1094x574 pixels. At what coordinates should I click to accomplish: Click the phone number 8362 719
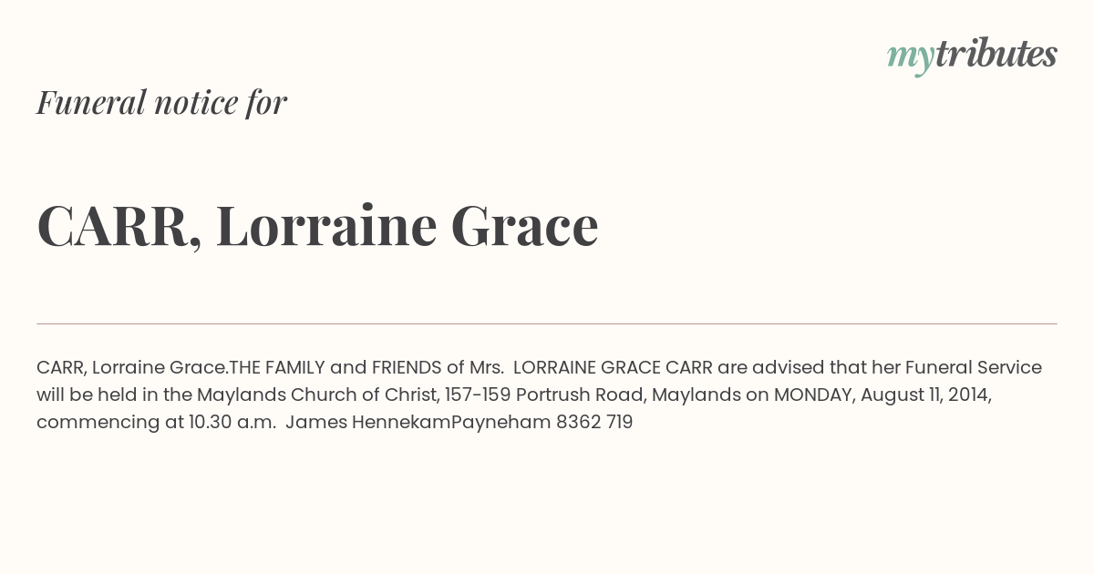coord(594,423)
